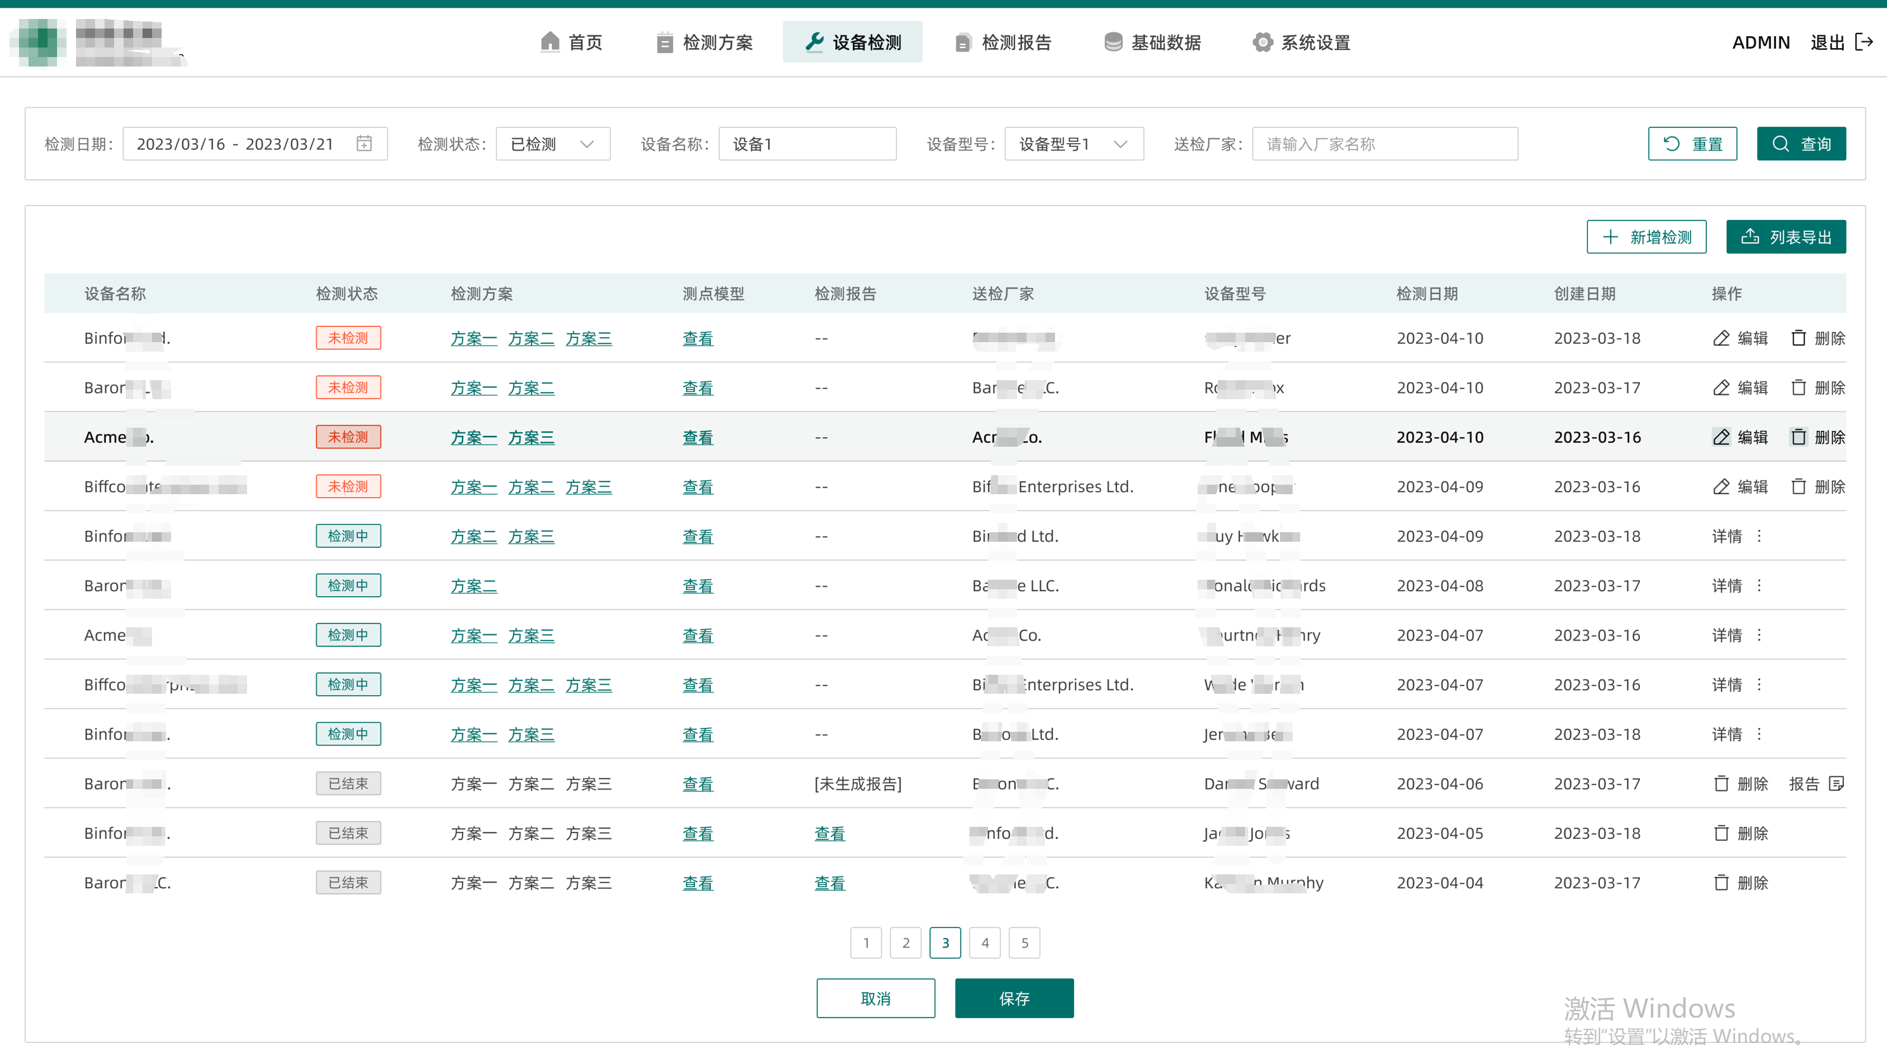Click delete trash icon in Acme 未检测 row
The image size is (1887, 1060).
click(x=1798, y=437)
